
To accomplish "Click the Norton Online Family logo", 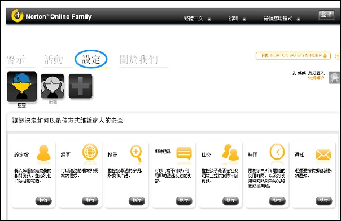I will [x=51, y=16].
